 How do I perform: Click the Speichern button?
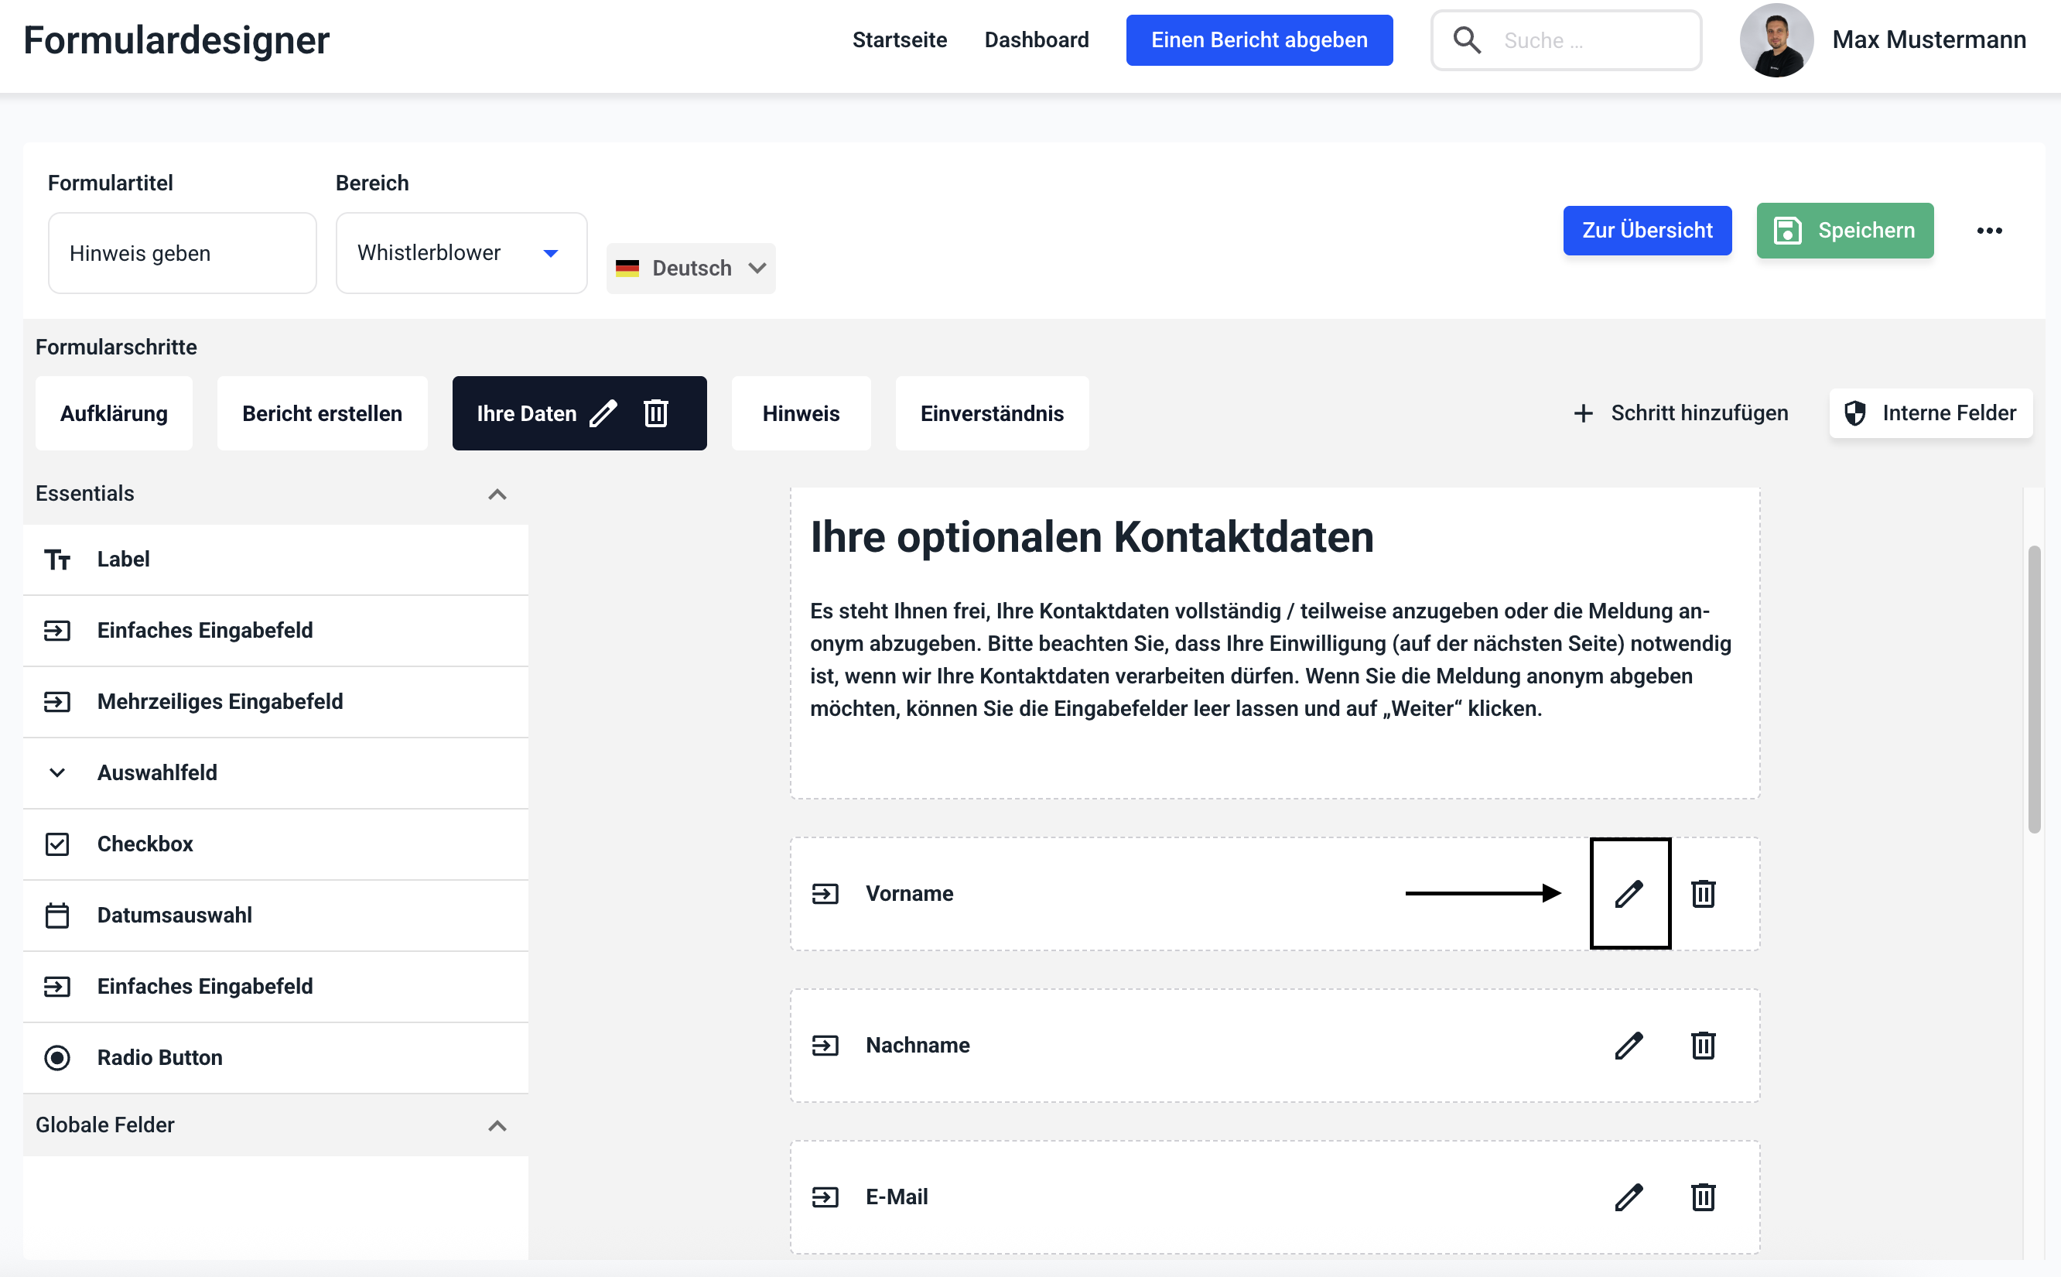coord(1844,231)
